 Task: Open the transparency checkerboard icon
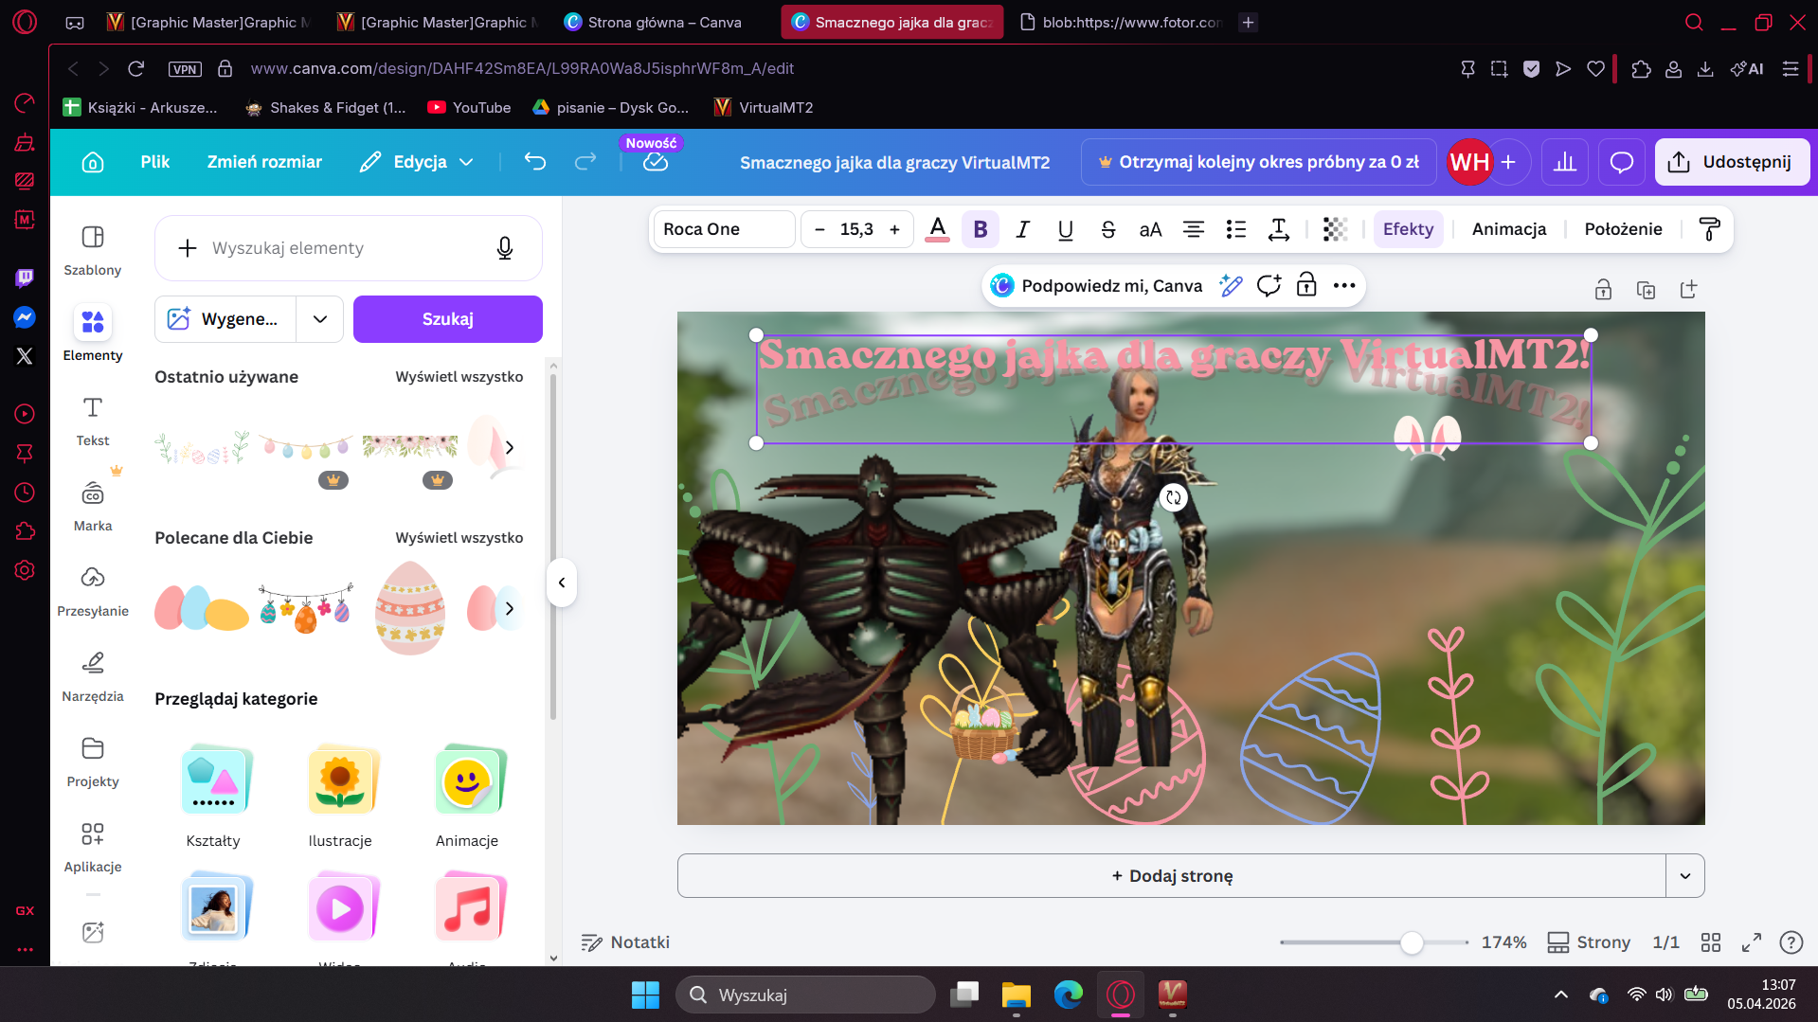click(x=1335, y=229)
